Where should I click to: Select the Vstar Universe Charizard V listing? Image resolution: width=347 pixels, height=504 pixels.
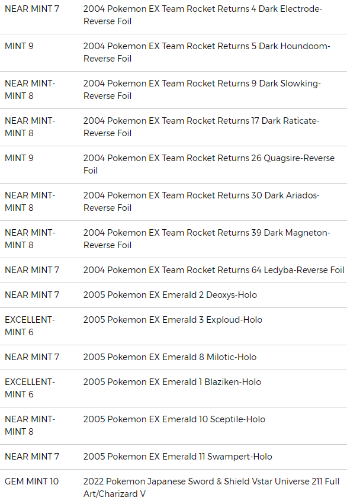click(x=173, y=487)
